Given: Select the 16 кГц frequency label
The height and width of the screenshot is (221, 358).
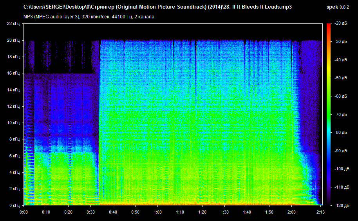Looking at the screenshot, I should click(x=13, y=73).
